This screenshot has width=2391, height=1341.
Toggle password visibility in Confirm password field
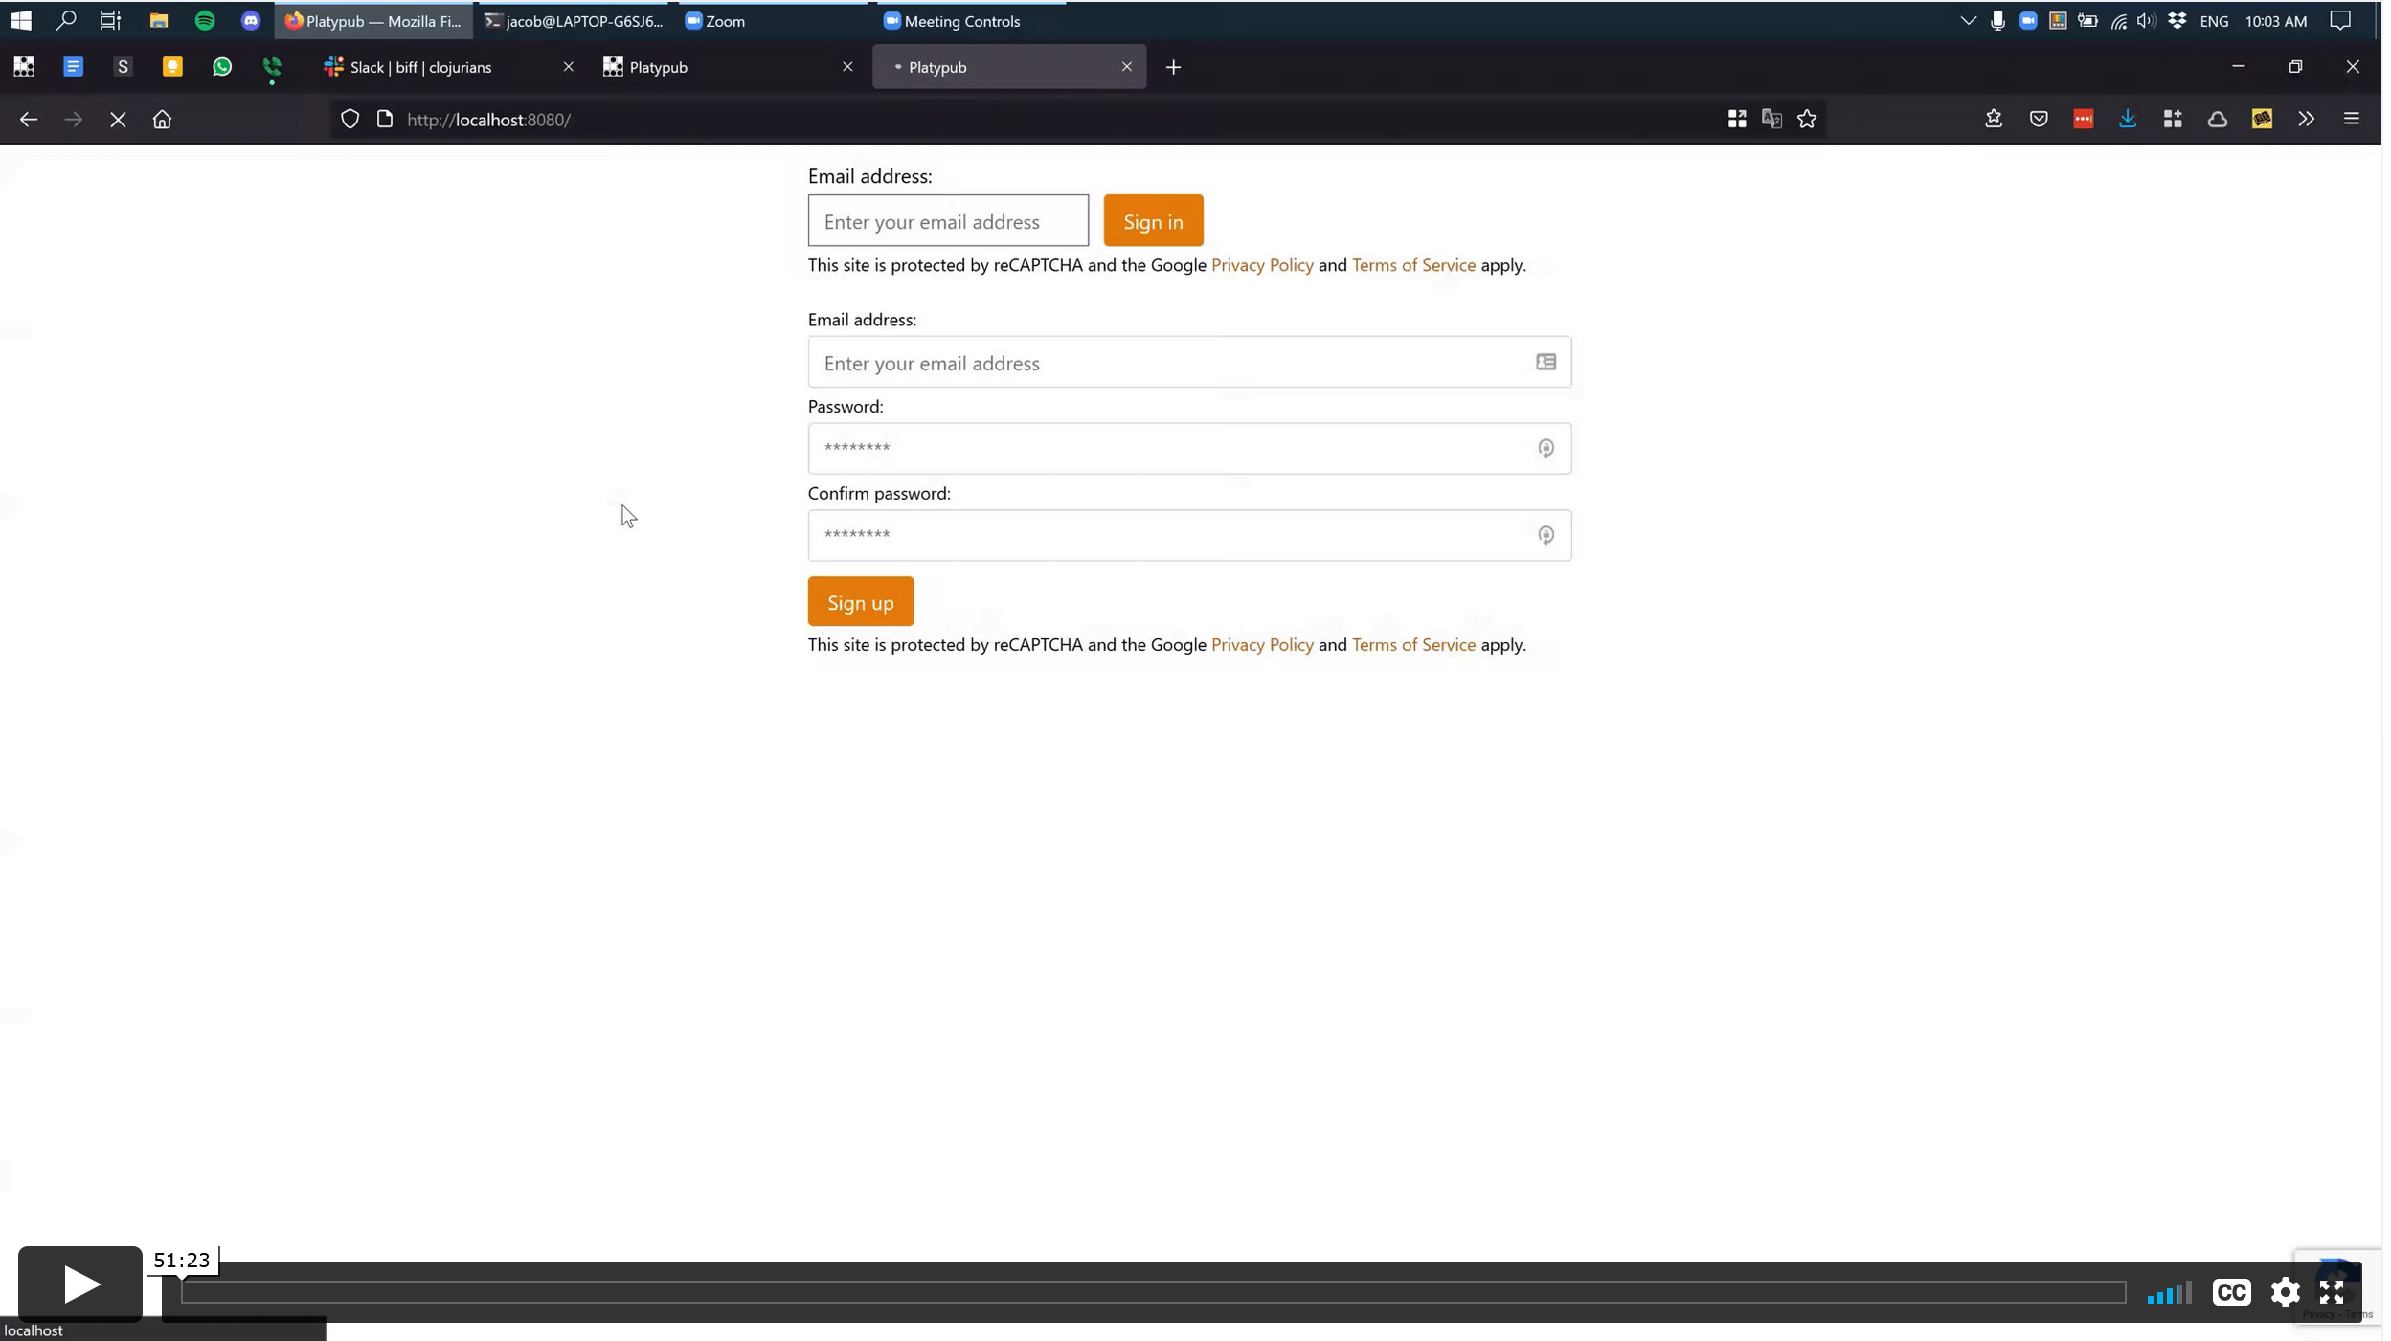coord(1545,534)
